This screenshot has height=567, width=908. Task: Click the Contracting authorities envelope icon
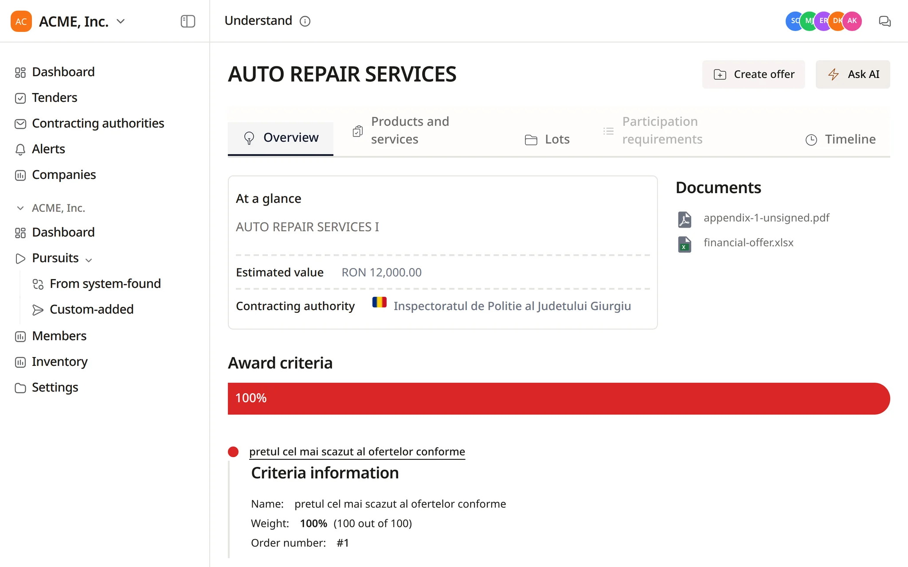click(x=20, y=124)
